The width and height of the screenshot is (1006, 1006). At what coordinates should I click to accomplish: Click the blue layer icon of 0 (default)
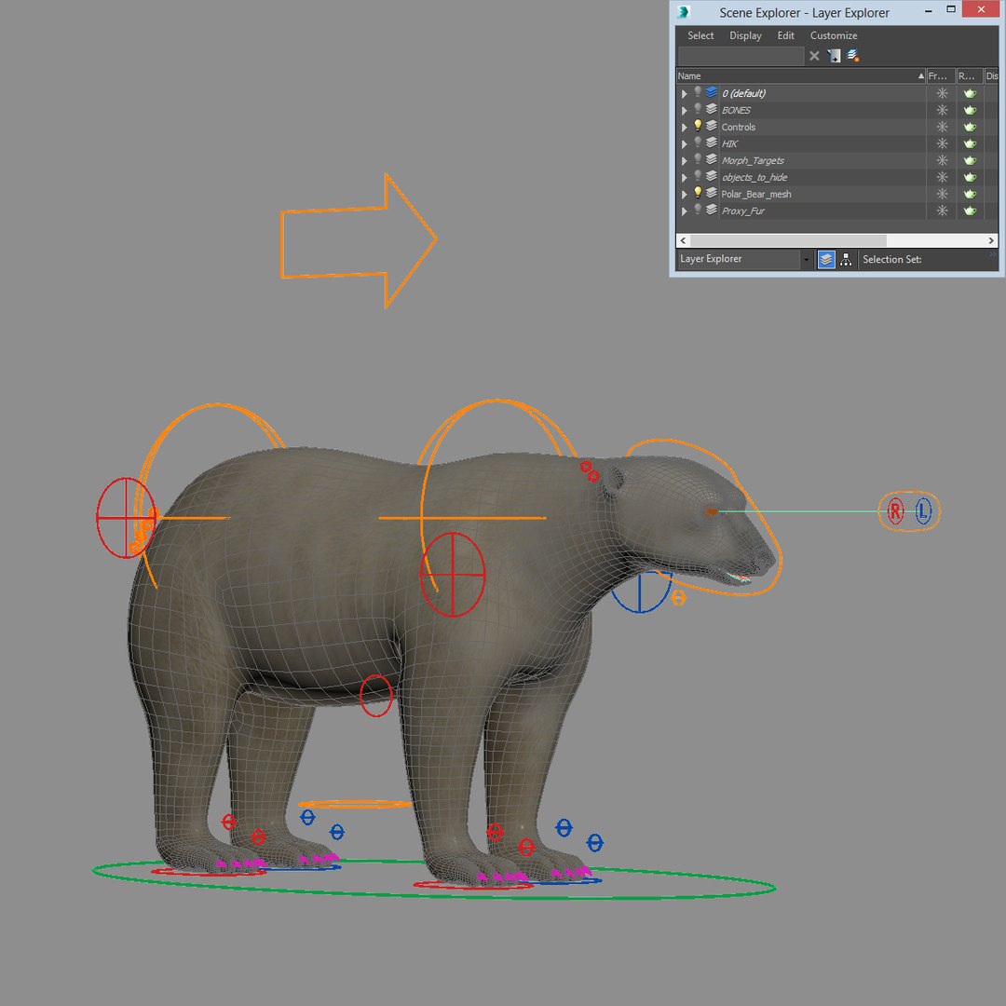pyautogui.click(x=711, y=92)
